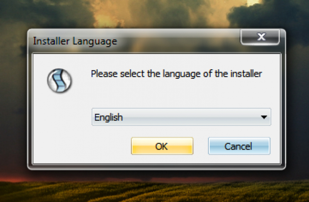Click the grassy field wallpaper below the dialog
Screen dimensions: 309x202
pos(154,190)
